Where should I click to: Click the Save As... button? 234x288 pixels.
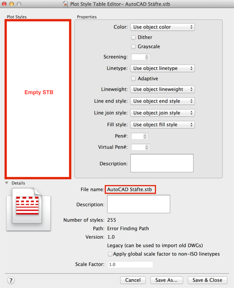pos(166,280)
